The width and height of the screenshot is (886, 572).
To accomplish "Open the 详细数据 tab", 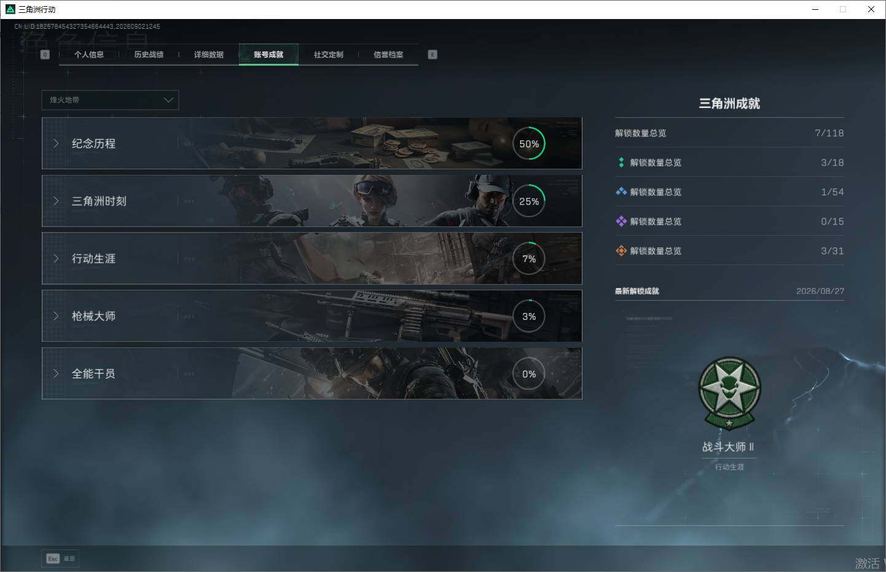I will 209,55.
